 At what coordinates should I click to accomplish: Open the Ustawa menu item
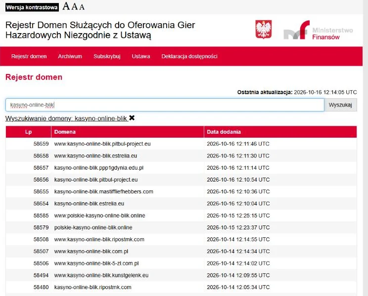point(141,56)
